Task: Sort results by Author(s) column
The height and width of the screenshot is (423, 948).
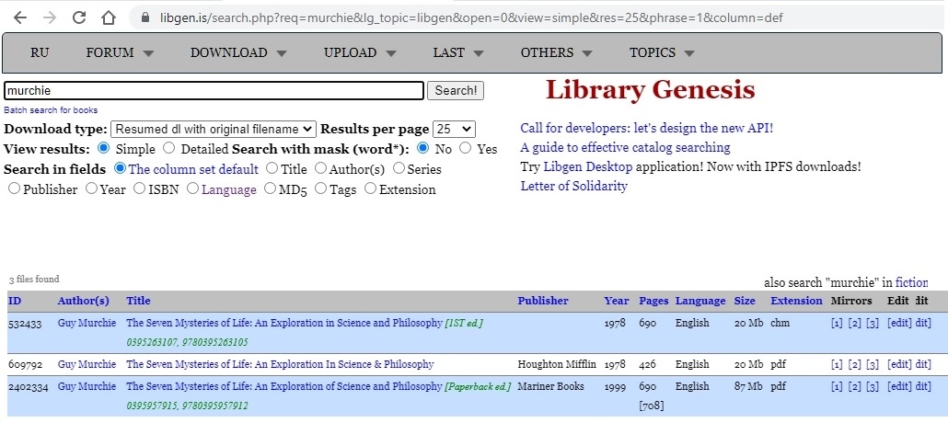Action: point(84,301)
